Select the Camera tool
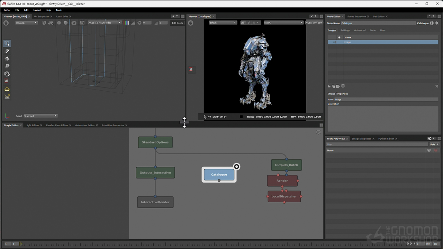 coord(7,74)
